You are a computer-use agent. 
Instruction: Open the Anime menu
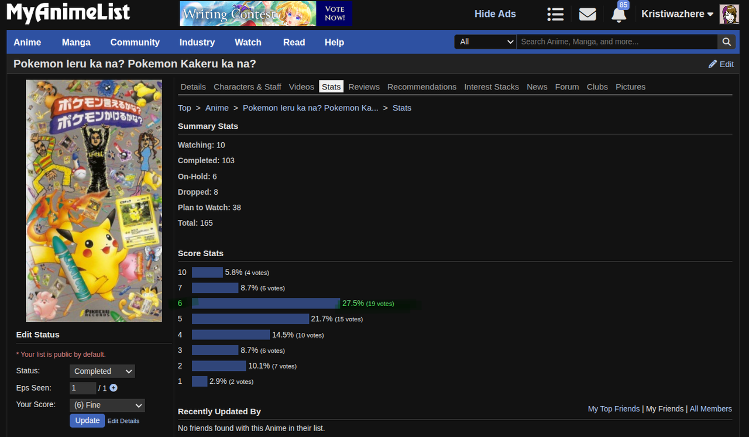28,42
